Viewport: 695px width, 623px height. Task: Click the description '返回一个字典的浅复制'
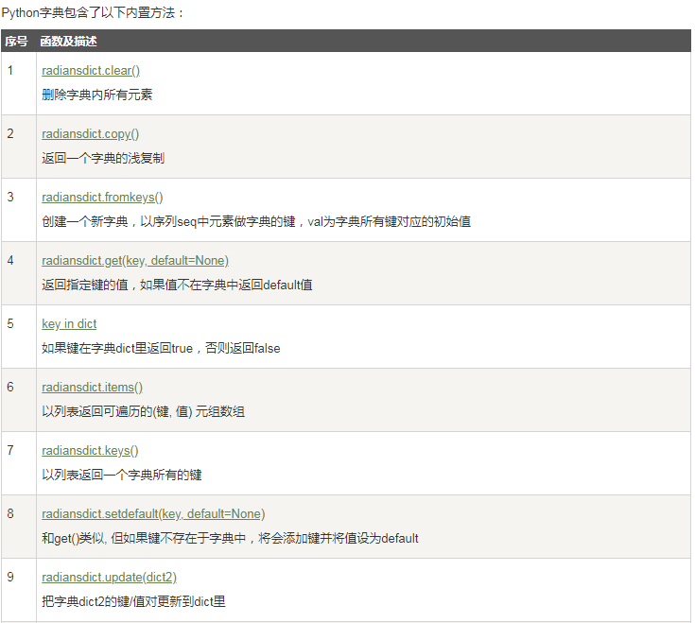(103, 158)
